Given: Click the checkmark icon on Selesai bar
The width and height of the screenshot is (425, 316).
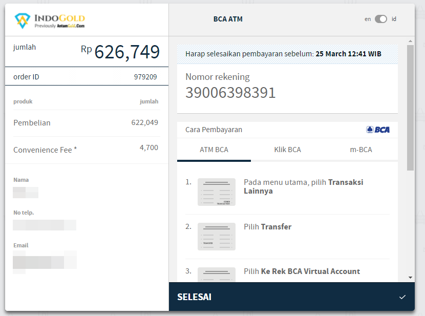Looking at the screenshot, I should 402,297.
